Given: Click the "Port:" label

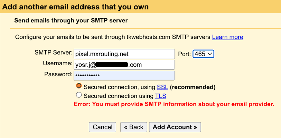Looking at the screenshot, I should tap(184, 54).
